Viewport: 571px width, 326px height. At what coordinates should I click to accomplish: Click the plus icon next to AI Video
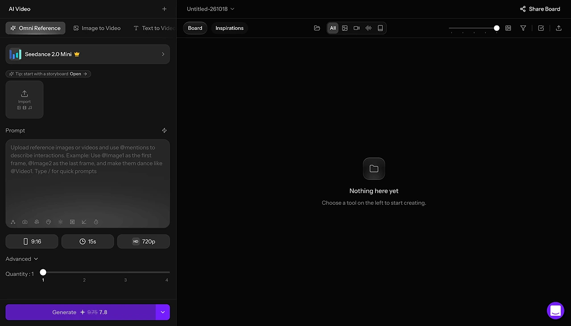click(164, 9)
